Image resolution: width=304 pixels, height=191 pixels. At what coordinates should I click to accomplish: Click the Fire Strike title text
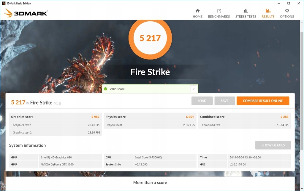(150, 72)
